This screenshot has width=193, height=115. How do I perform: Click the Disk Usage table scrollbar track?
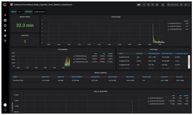[x=189, y=62]
